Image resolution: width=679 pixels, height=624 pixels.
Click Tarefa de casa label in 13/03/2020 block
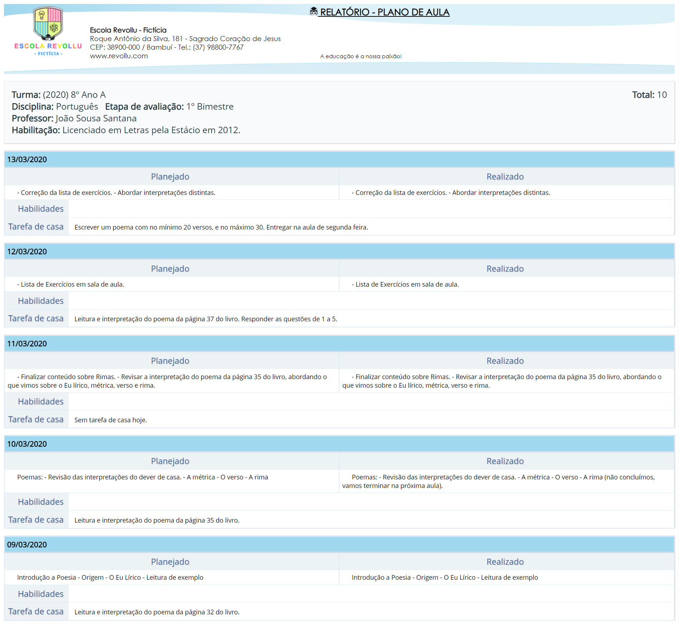tap(36, 227)
